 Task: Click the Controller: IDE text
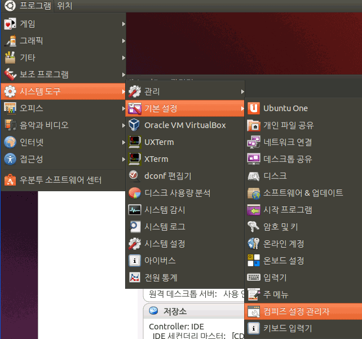click(176, 327)
